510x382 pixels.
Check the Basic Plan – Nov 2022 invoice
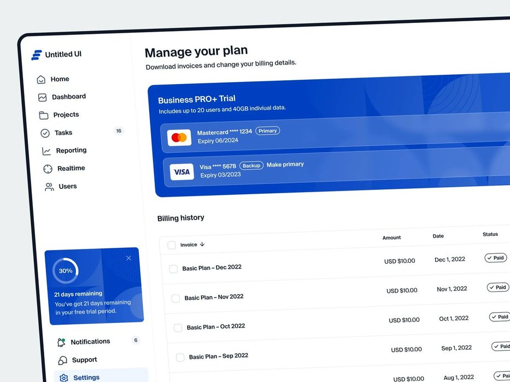pyautogui.click(x=175, y=298)
